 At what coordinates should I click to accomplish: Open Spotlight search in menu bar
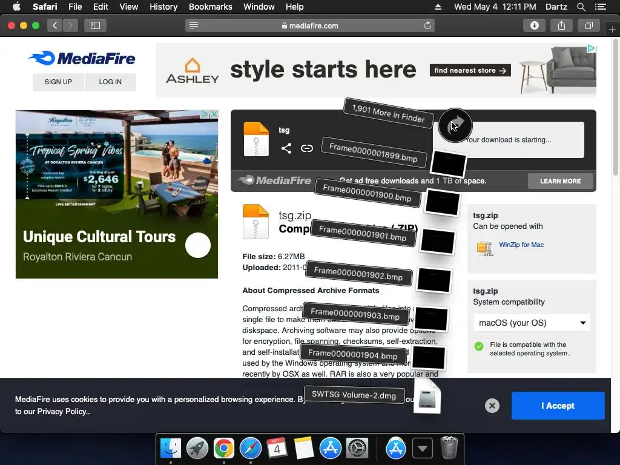pos(581,7)
